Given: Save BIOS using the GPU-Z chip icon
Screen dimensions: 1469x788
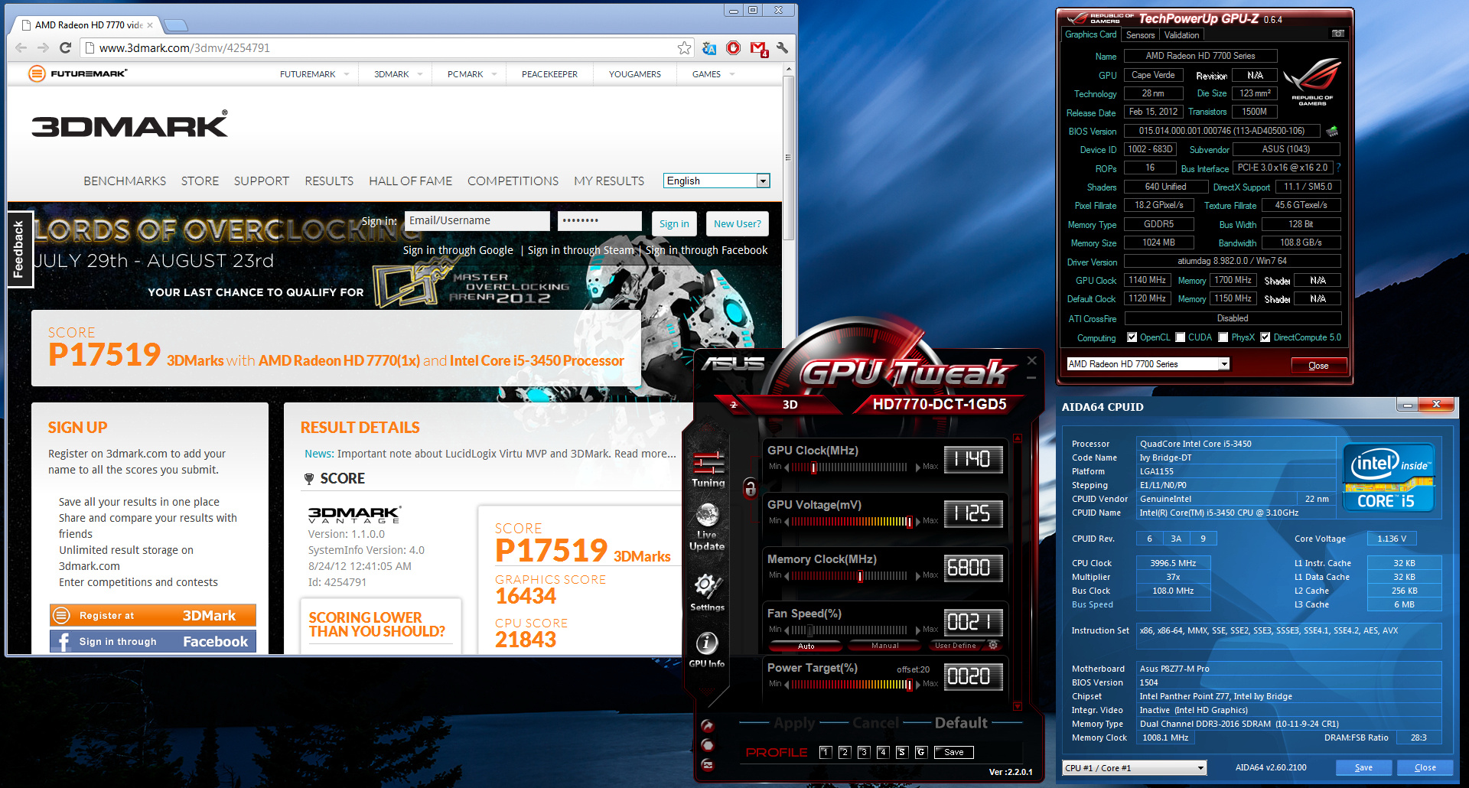Looking at the screenshot, I should 1332,131.
